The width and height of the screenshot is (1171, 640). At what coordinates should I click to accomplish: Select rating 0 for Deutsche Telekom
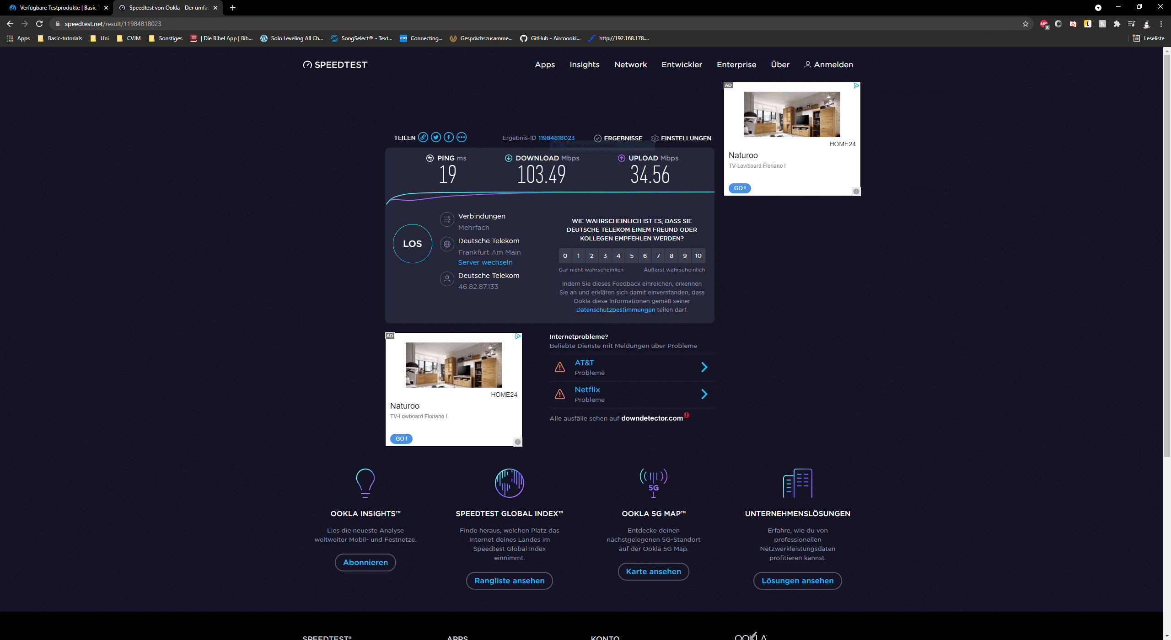pos(565,256)
